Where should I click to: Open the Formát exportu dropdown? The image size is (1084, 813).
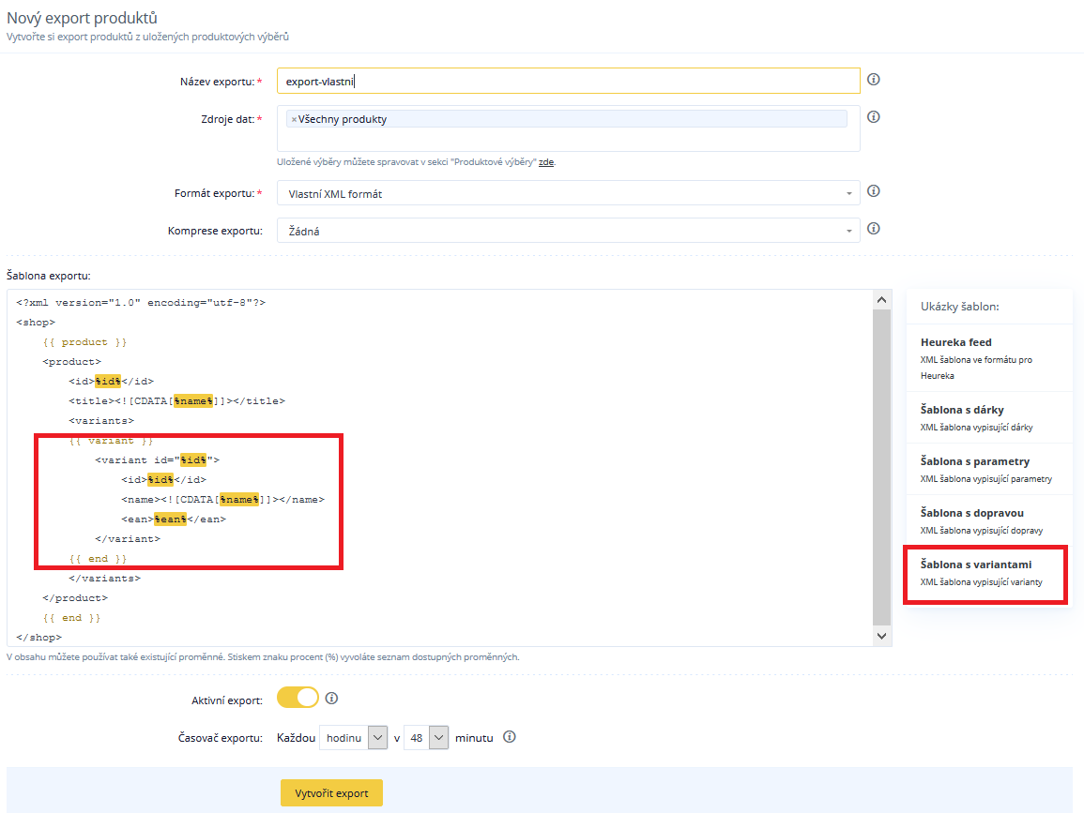(568, 193)
